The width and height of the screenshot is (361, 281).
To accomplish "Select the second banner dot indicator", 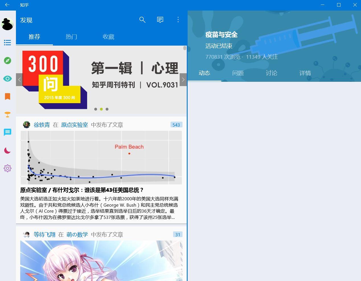I will [101, 109].
